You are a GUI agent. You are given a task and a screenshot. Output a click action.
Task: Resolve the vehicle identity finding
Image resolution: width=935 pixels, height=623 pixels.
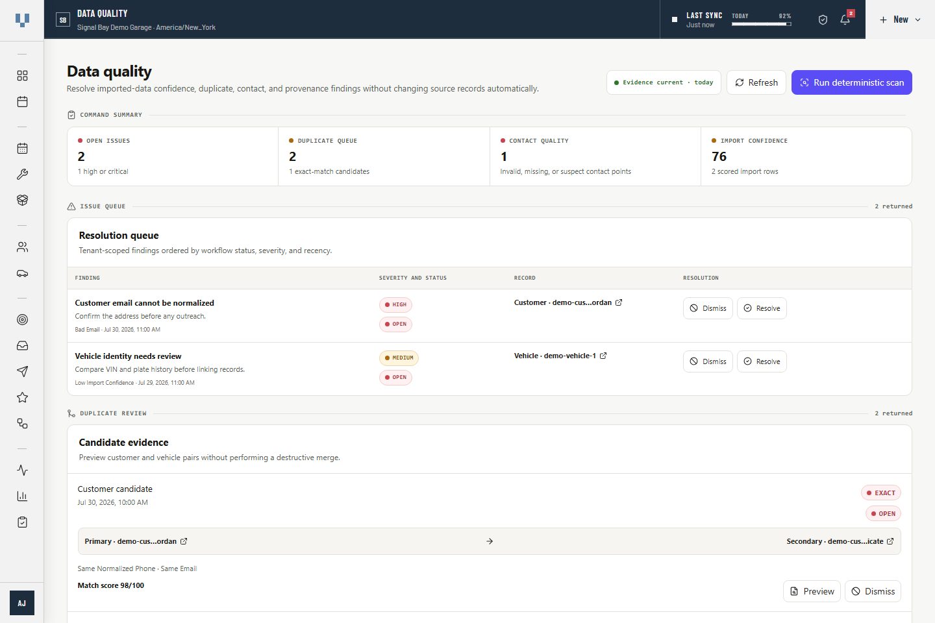pos(762,361)
